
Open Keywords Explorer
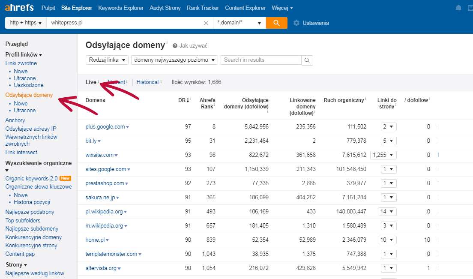(121, 8)
